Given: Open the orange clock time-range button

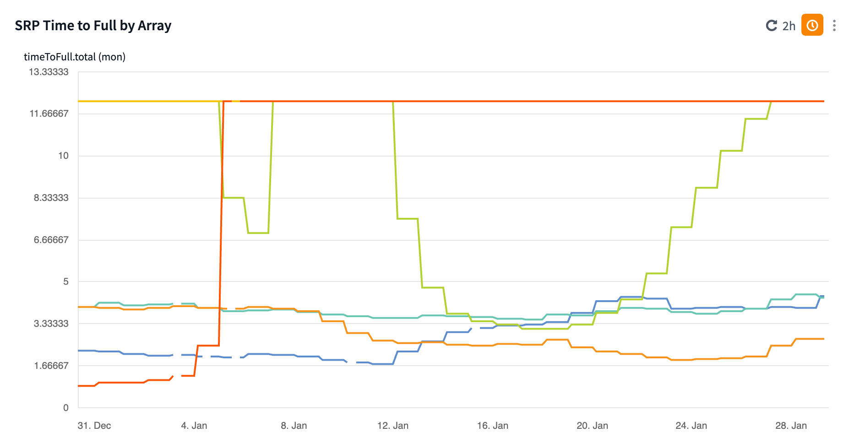Looking at the screenshot, I should pos(812,25).
